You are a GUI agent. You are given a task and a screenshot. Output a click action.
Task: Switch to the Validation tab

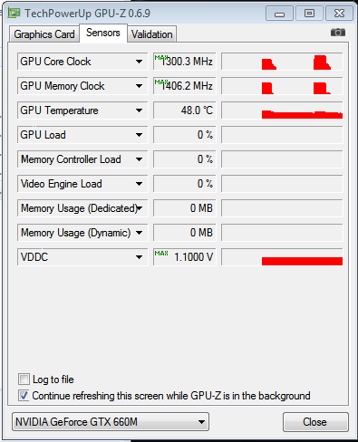[x=152, y=34]
